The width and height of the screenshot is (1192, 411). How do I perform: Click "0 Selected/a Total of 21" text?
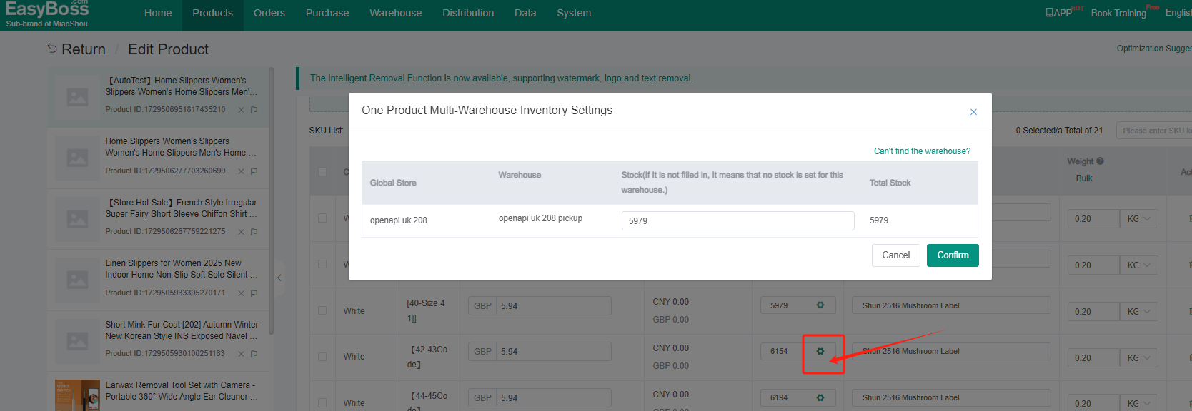point(1059,131)
